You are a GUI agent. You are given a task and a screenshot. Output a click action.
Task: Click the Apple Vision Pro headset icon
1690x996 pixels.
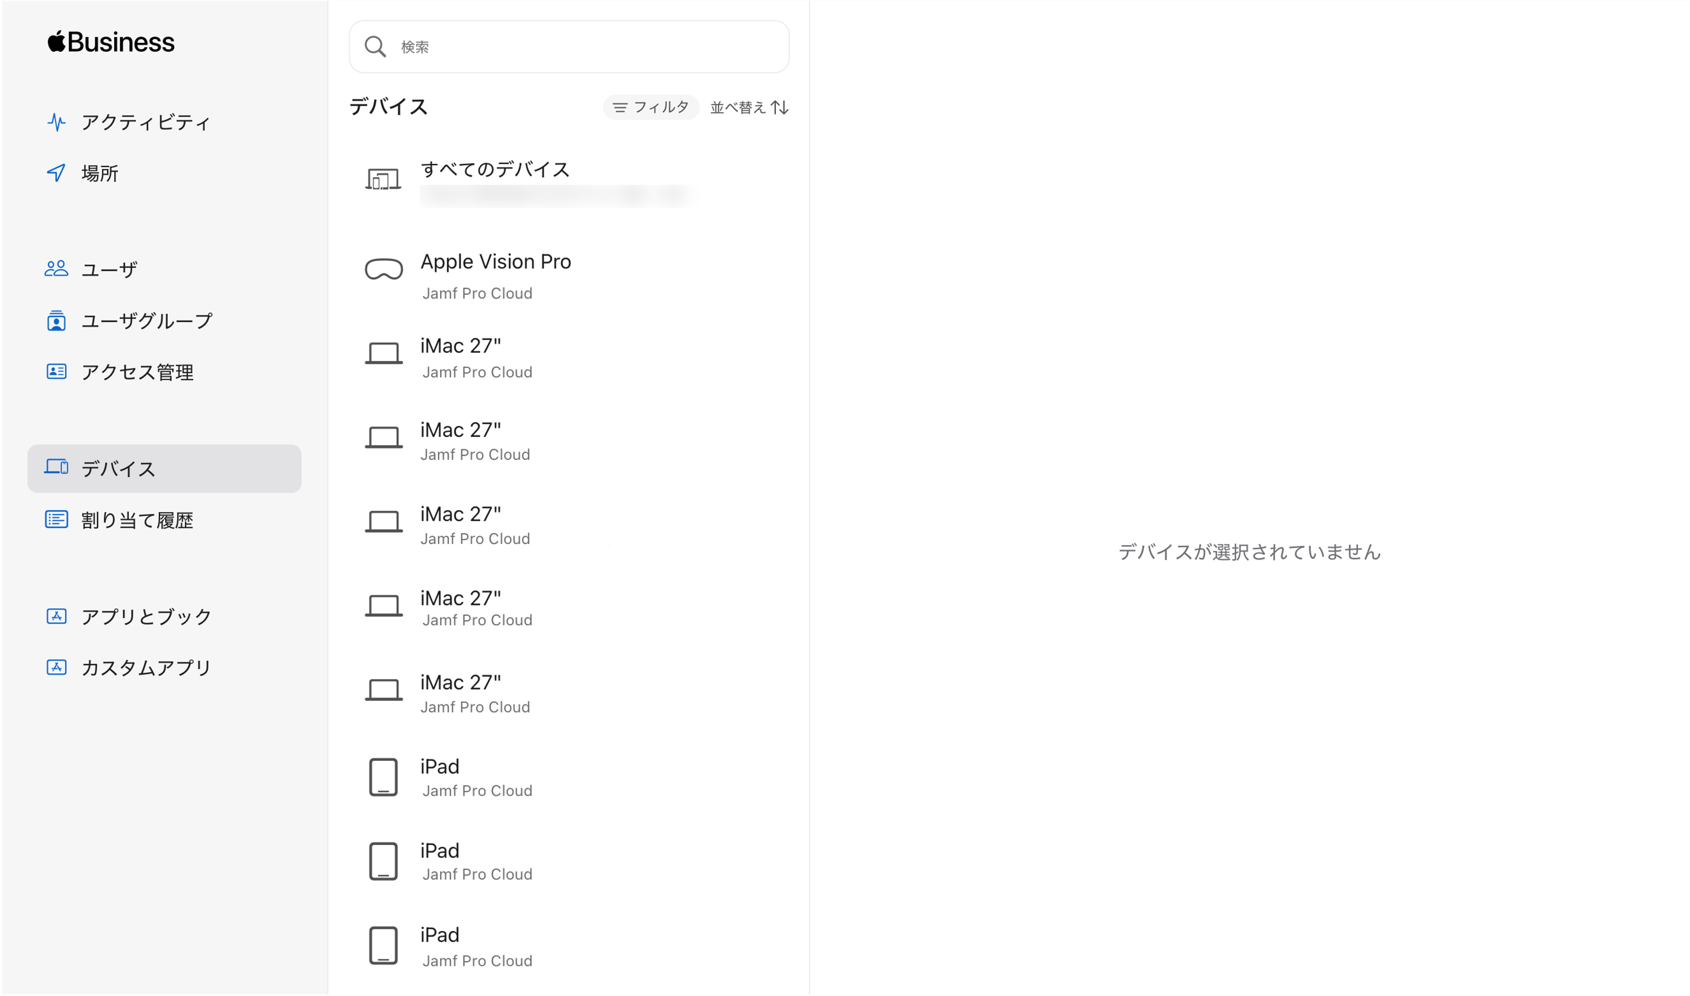point(385,270)
